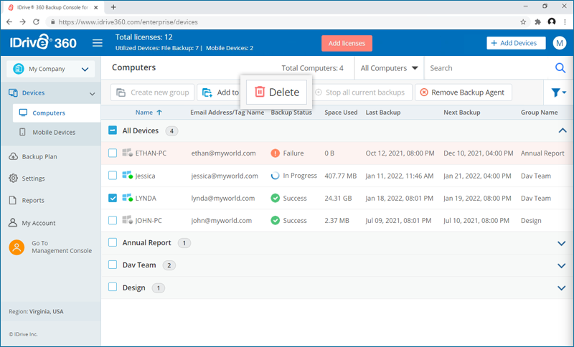Click the Name sort arrow

(159, 113)
